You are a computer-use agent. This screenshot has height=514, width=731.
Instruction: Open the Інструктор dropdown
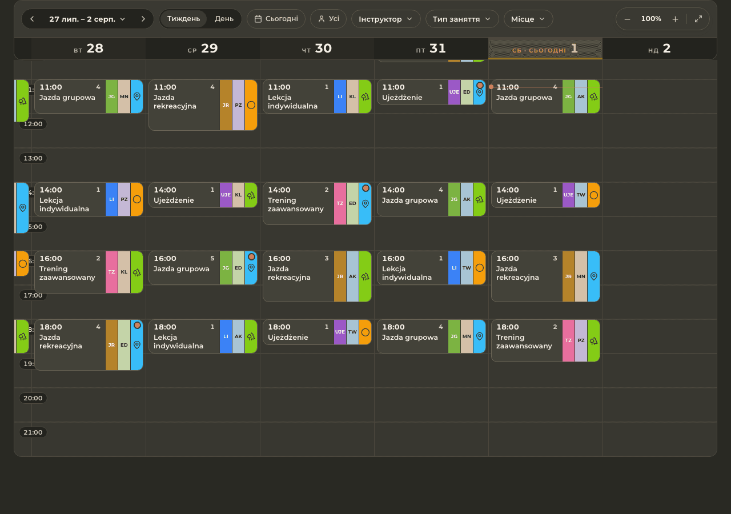tap(386, 19)
